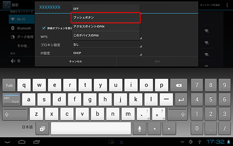Tap the Tab key on keyboard
Screen dimensions: 233x146
9,85
